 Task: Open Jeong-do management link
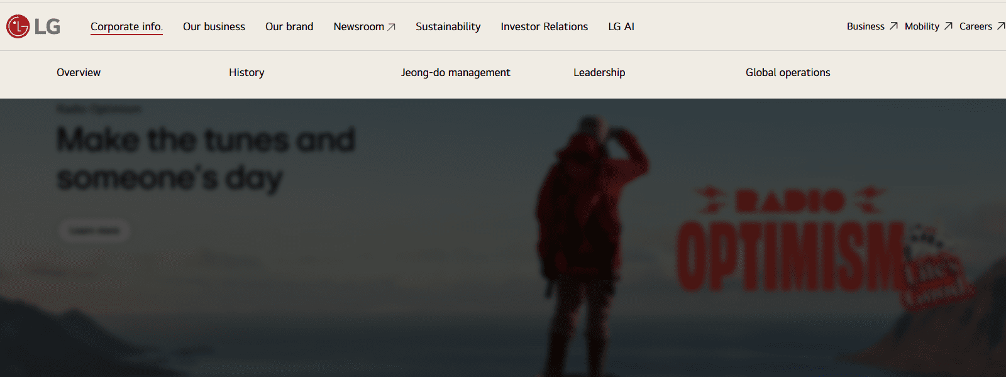tap(455, 72)
